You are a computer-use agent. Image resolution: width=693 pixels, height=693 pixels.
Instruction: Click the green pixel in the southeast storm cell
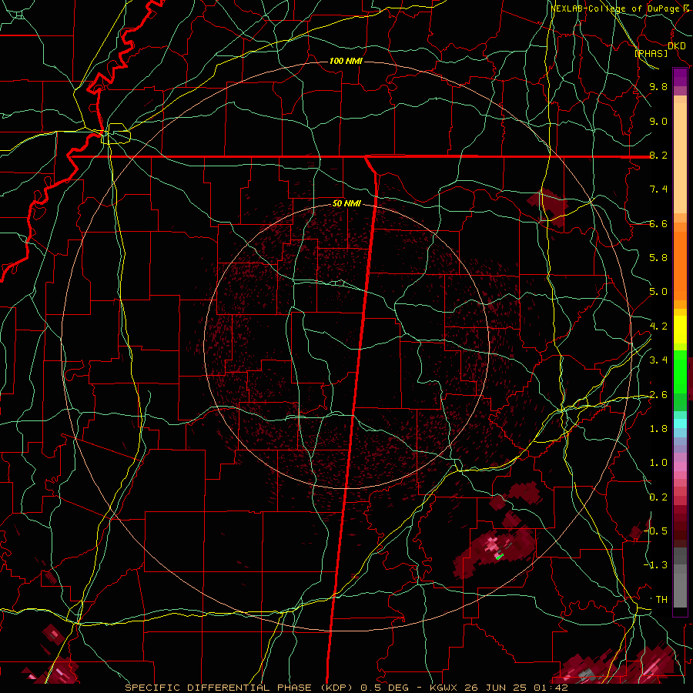point(500,556)
